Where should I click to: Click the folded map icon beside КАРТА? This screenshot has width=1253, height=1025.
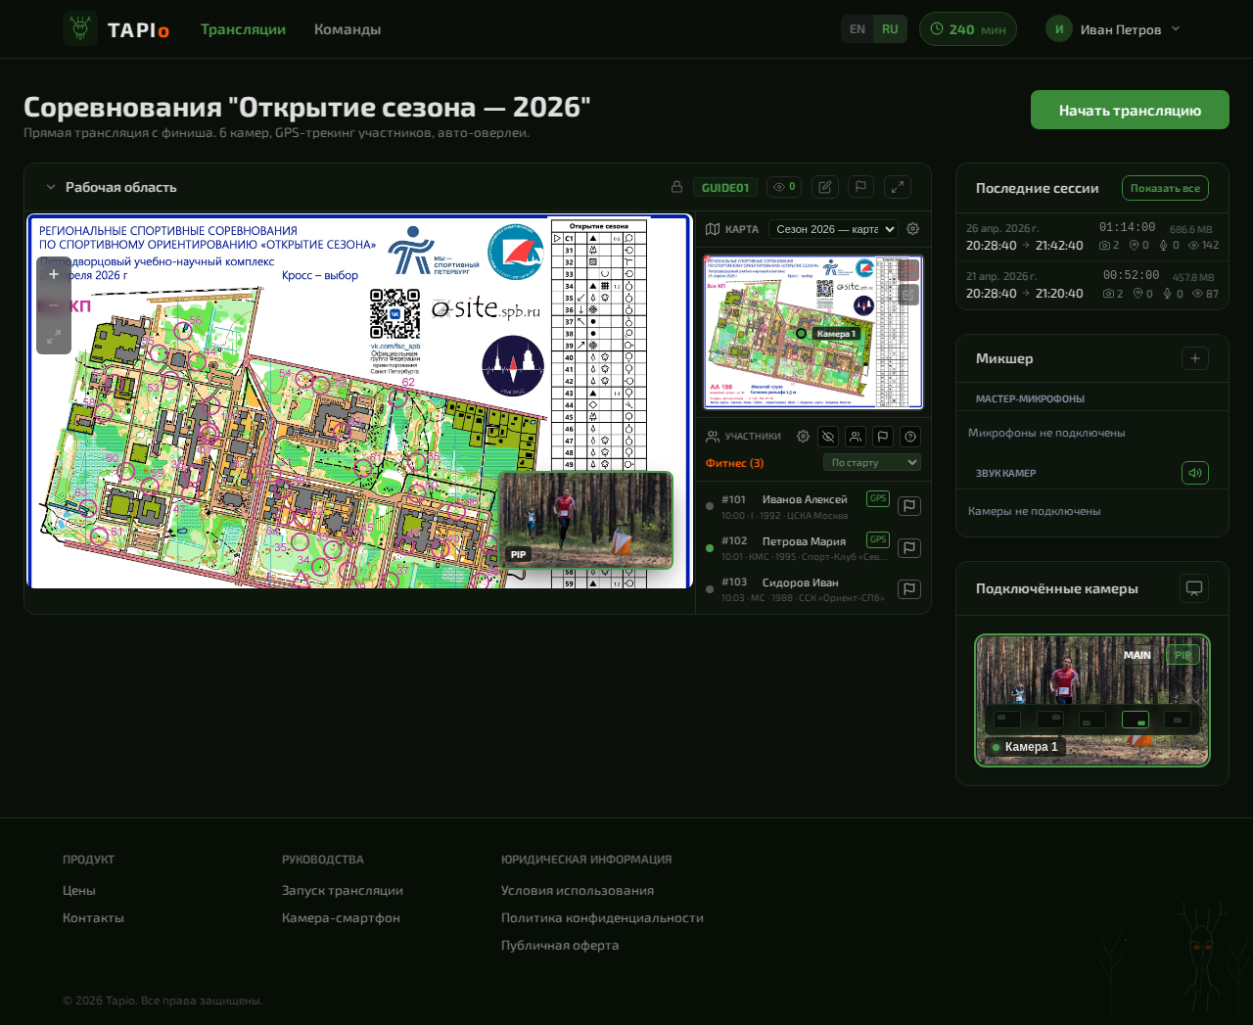coord(713,229)
